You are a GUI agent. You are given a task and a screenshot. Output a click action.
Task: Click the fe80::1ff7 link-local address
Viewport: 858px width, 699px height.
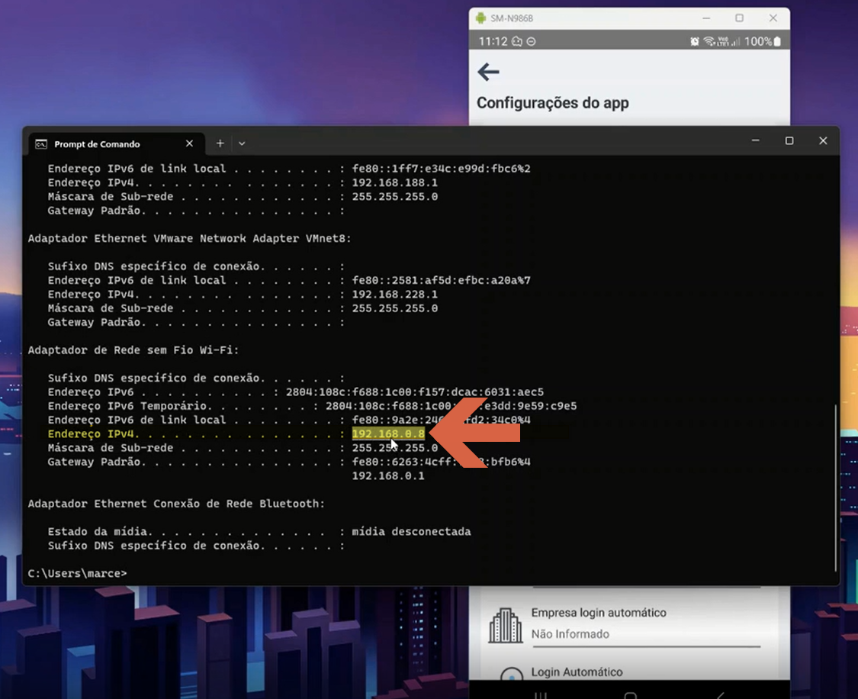pos(441,169)
